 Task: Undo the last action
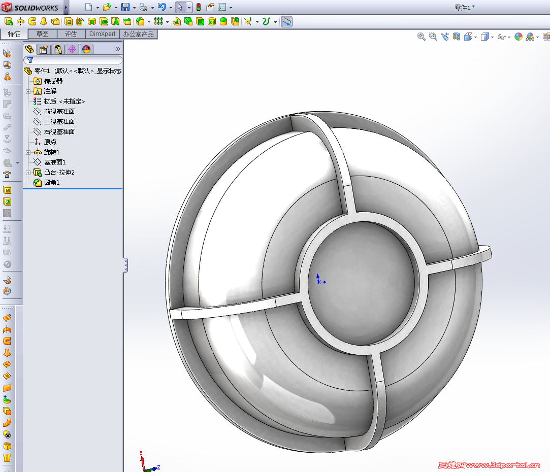coord(161,7)
